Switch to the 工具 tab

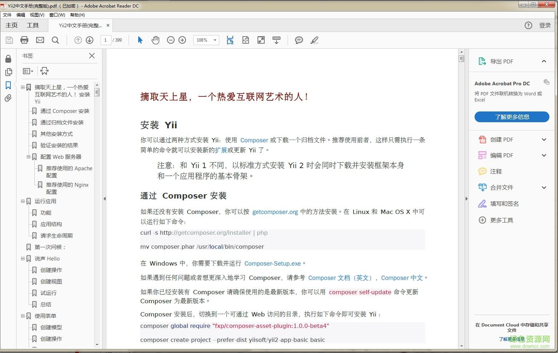33,25
